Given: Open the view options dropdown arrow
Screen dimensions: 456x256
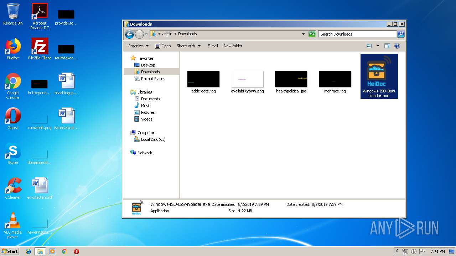Looking at the screenshot, I should 378,46.
